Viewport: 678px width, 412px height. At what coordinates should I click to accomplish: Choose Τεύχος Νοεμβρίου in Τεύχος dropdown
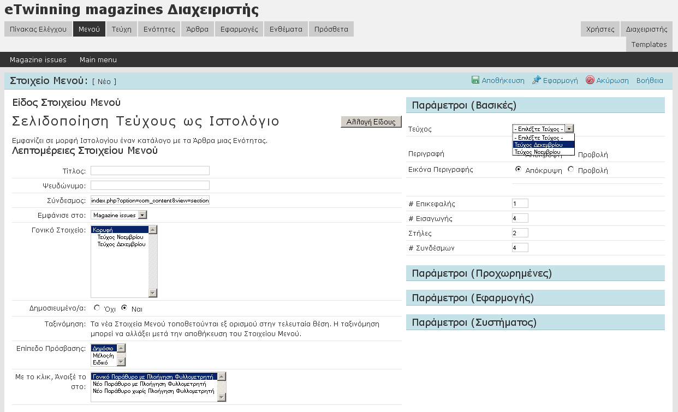(x=543, y=152)
